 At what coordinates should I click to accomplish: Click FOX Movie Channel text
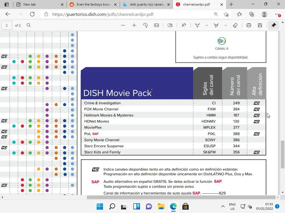coord(101,109)
